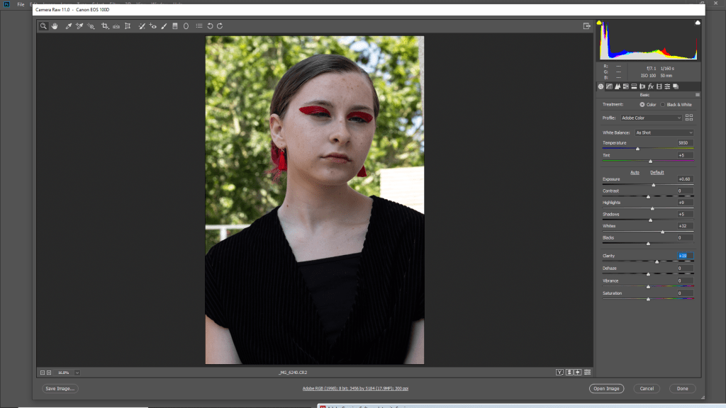Choose the Graduated Filter tool

174,26
